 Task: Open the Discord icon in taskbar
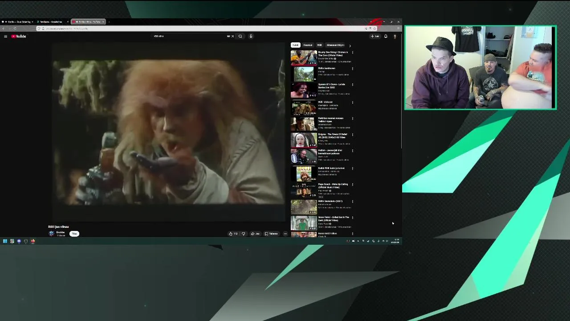(x=19, y=241)
